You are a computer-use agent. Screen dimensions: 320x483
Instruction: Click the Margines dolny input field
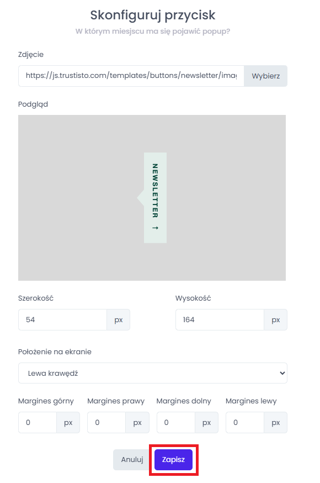(x=176, y=422)
